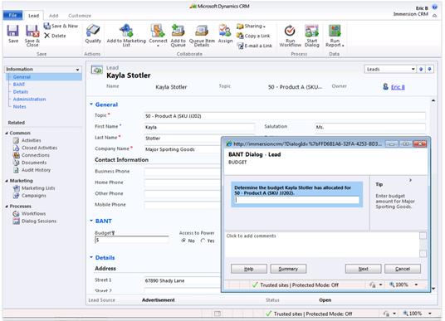The width and height of the screenshot is (445, 321).
Task: Open Sharing options
Action: (252, 26)
